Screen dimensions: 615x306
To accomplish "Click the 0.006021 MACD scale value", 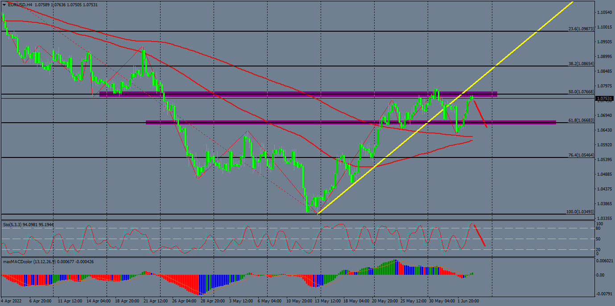I will 604,261.
